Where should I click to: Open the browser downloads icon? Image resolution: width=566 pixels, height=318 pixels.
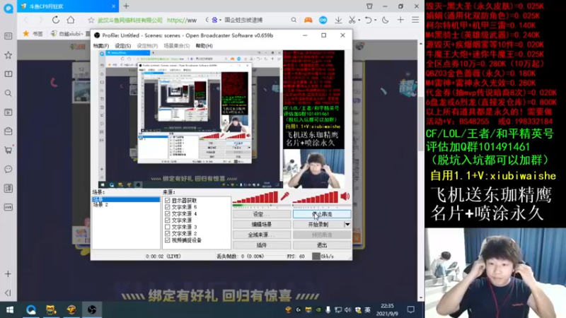pyautogui.click(x=338, y=20)
